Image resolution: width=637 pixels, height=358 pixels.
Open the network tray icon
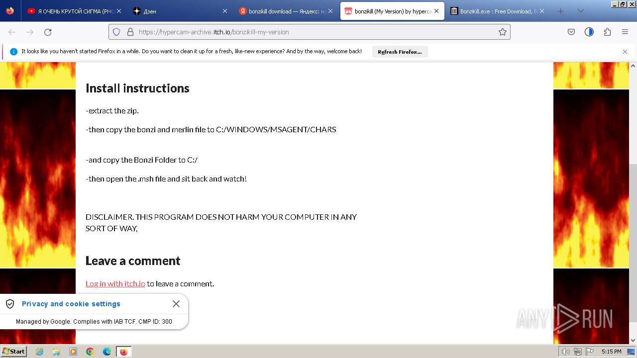point(577,352)
